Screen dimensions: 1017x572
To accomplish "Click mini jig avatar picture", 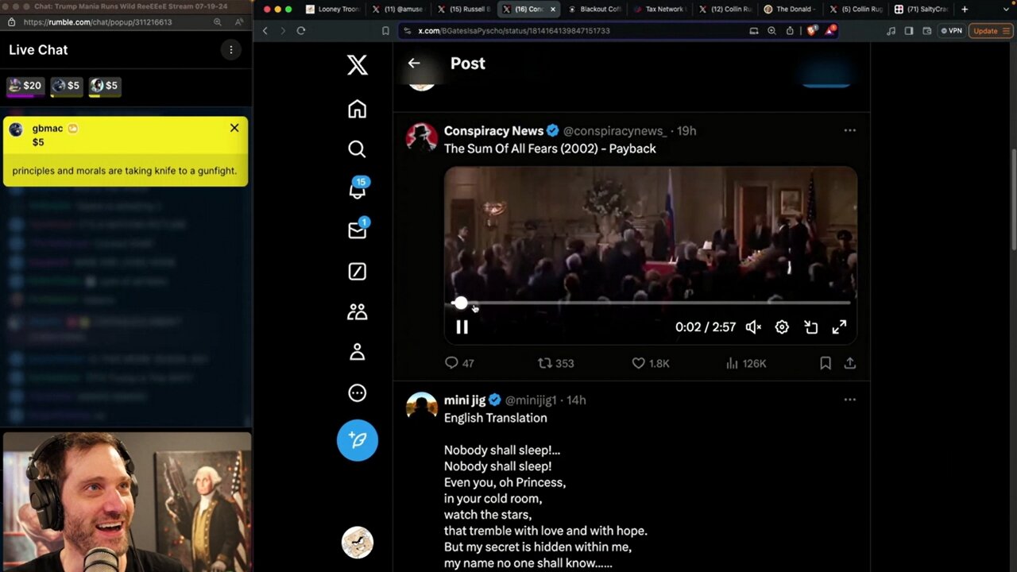I will [x=421, y=408].
